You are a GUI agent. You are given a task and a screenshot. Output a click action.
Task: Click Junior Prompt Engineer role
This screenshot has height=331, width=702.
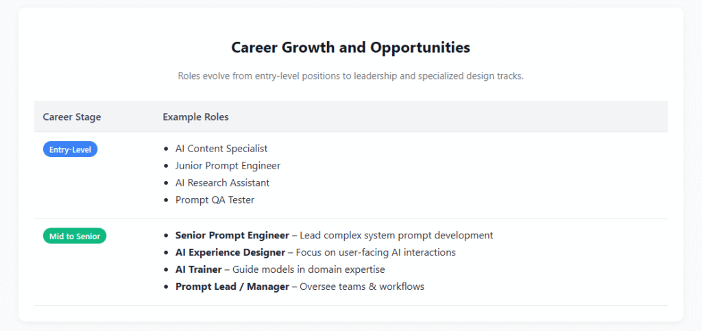[x=228, y=166]
